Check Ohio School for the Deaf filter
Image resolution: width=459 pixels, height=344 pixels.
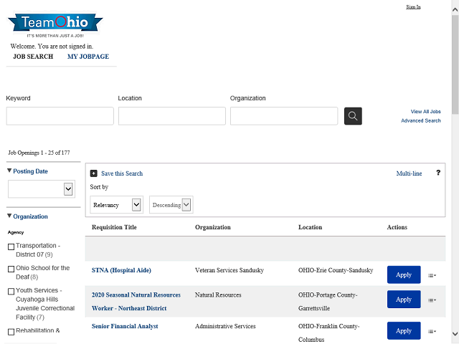pyautogui.click(x=11, y=269)
